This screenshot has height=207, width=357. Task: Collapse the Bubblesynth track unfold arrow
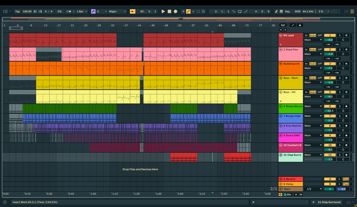pos(281,64)
